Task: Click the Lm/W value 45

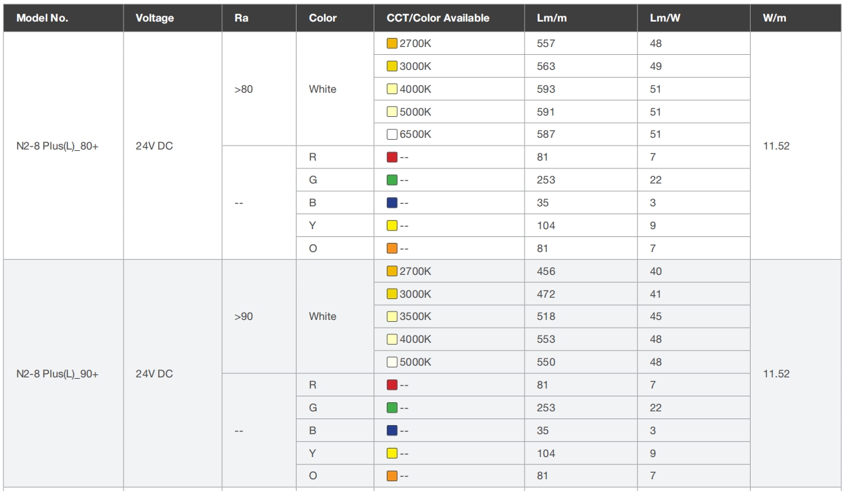Action: tap(656, 317)
